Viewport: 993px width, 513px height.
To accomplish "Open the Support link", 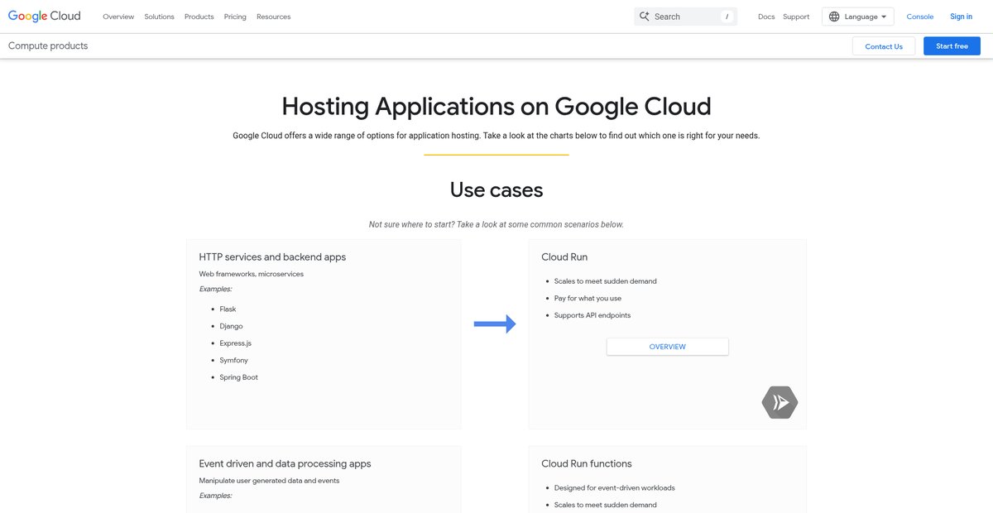I will 796,17.
